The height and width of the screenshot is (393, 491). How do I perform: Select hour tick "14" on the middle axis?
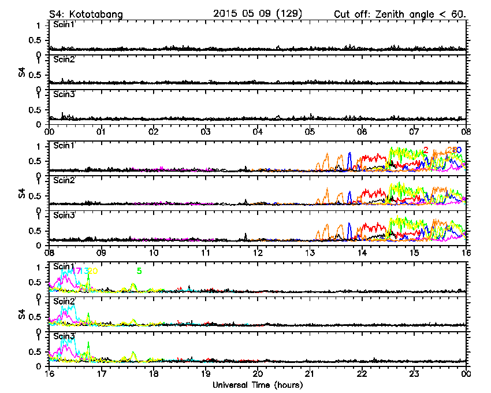click(362, 253)
